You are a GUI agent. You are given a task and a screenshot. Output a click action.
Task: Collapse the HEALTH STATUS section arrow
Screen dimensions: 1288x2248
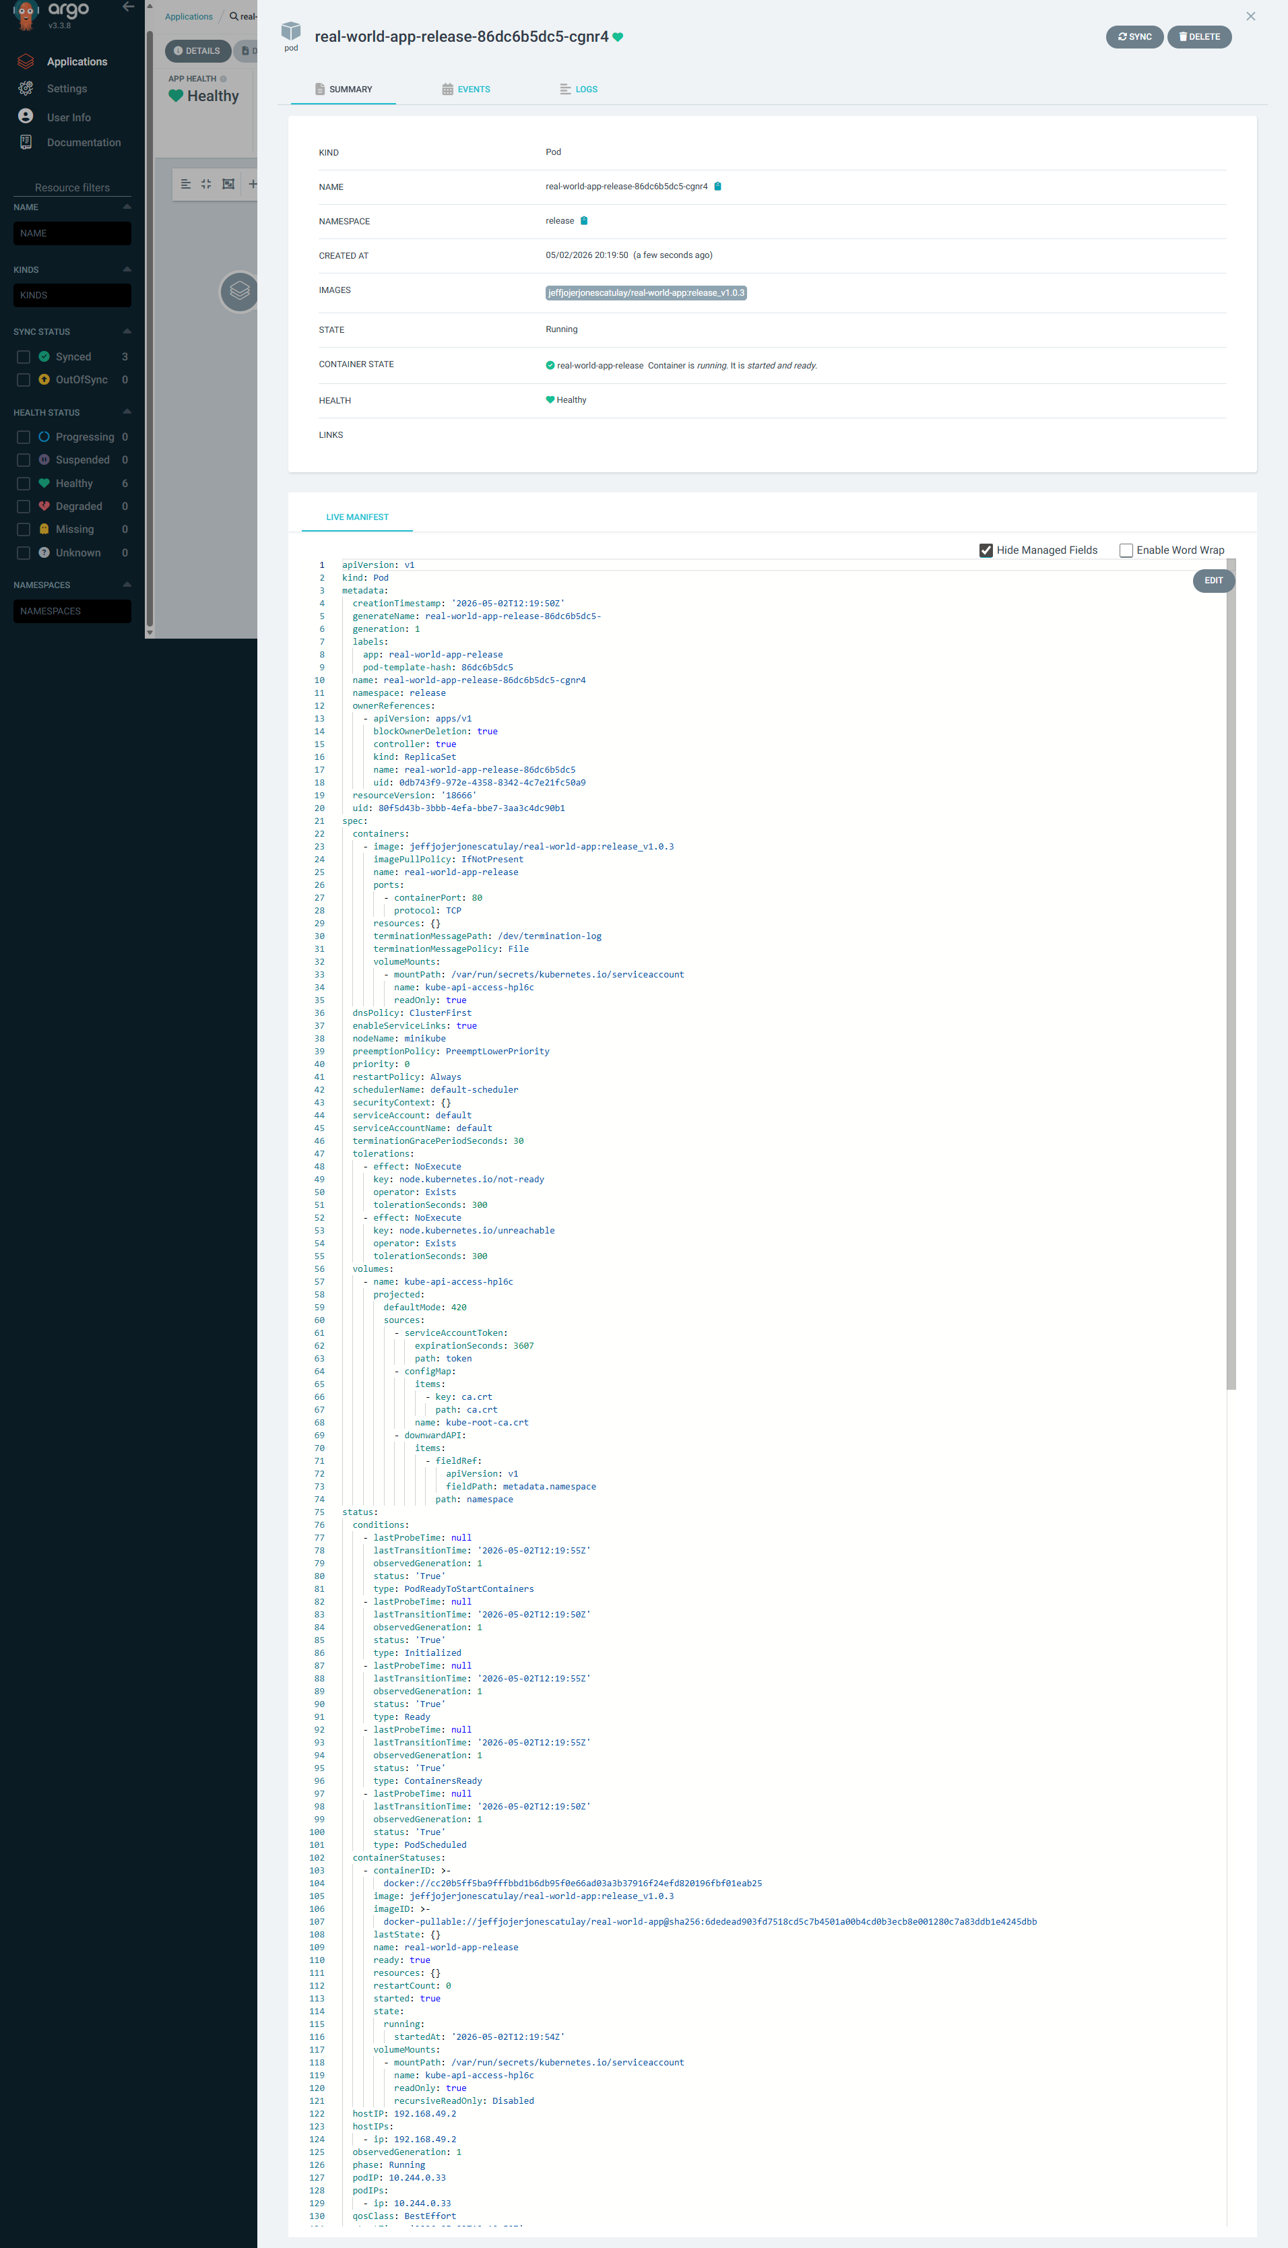pos(127,412)
